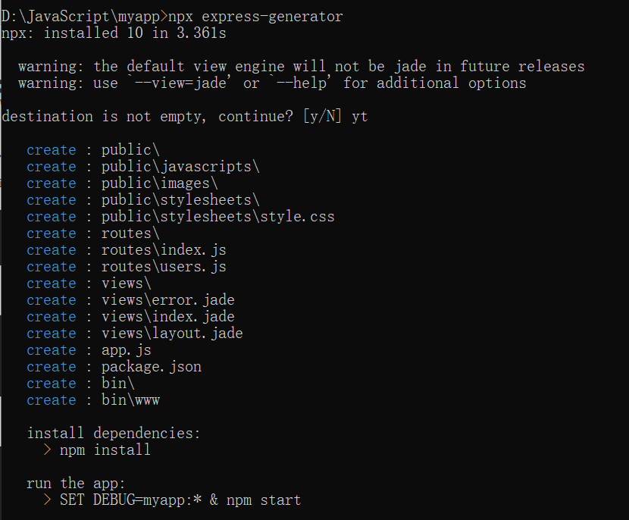Click the 'bin\www' file path
This screenshot has height=520, width=629.
130,399
